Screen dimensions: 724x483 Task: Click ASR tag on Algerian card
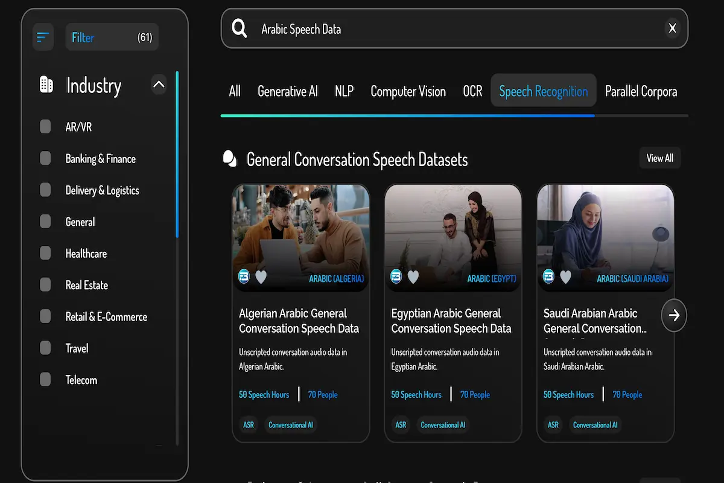tap(249, 425)
